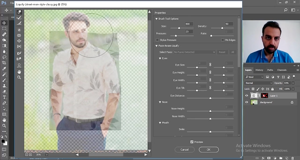The image size is (300, 160).
Task: Select the Push Left tool
Action: tap(19, 46)
